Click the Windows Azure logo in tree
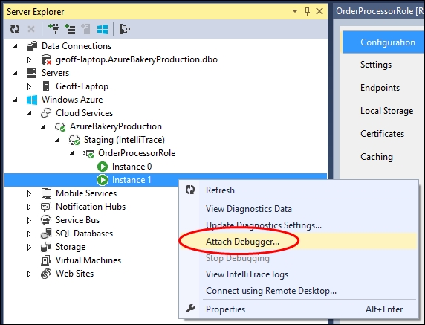The image size is (425, 325). pyautogui.click(x=32, y=100)
